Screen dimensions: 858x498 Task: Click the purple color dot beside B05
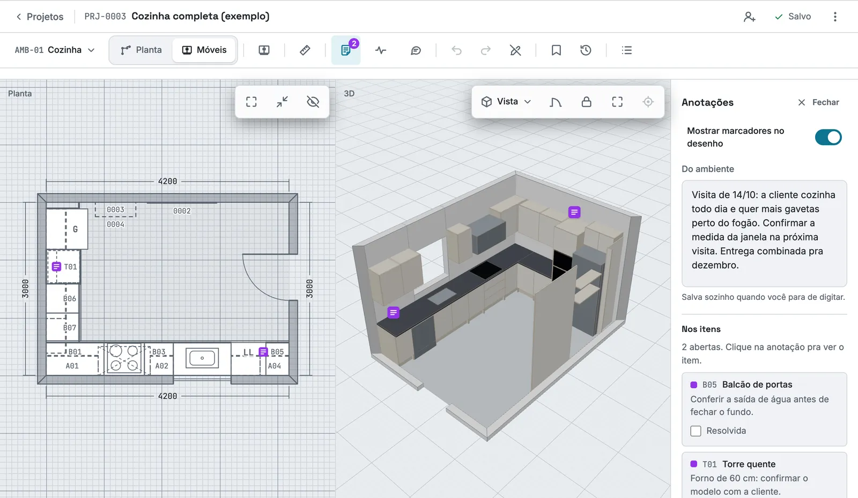click(693, 385)
